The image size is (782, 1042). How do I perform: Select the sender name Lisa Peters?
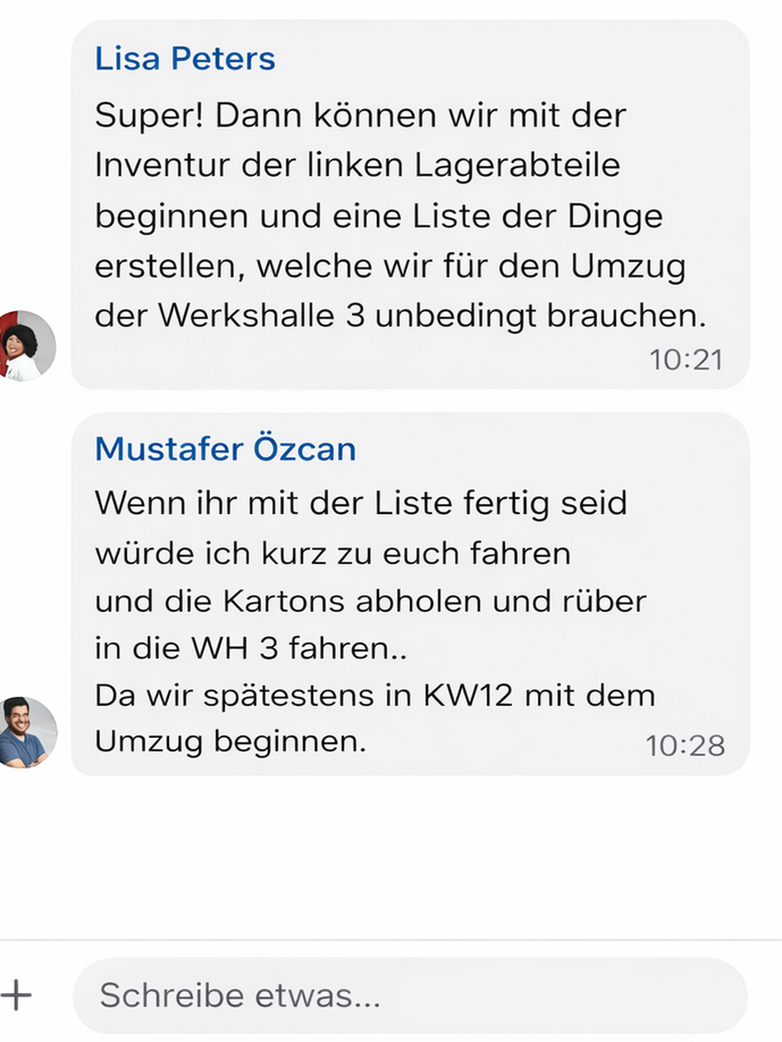(x=185, y=59)
